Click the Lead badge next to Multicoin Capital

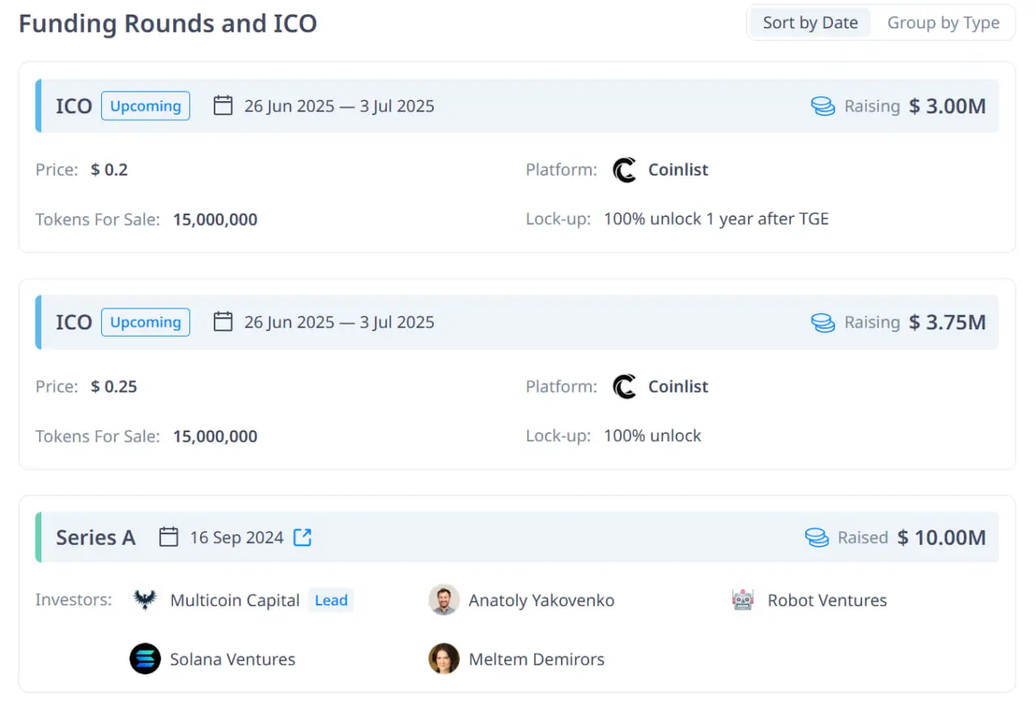click(331, 600)
